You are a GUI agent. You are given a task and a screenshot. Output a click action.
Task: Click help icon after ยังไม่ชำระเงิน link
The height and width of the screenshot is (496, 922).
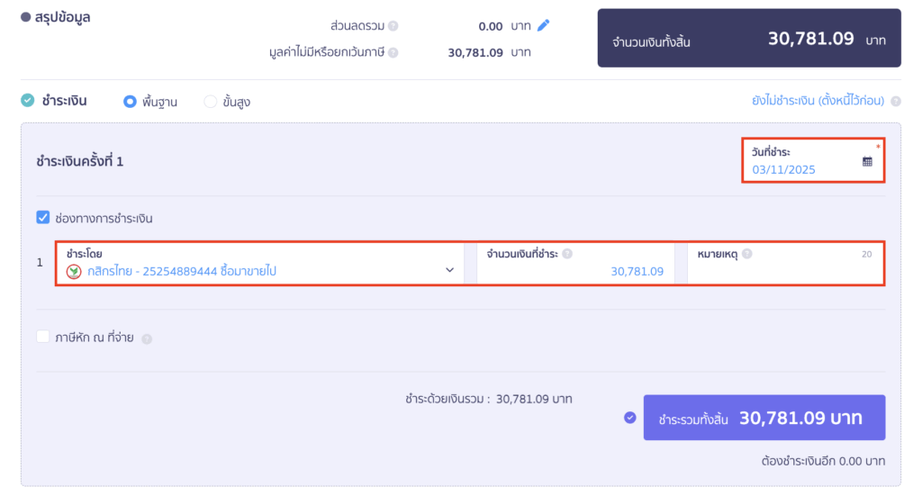pyautogui.click(x=894, y=101)
